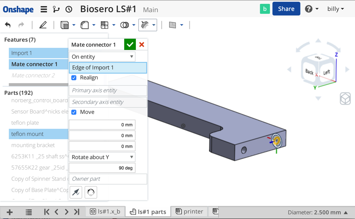This screenshot has width=355, height=219.
Task: Toggle the Realign checkbox
Action: [74, 78]
